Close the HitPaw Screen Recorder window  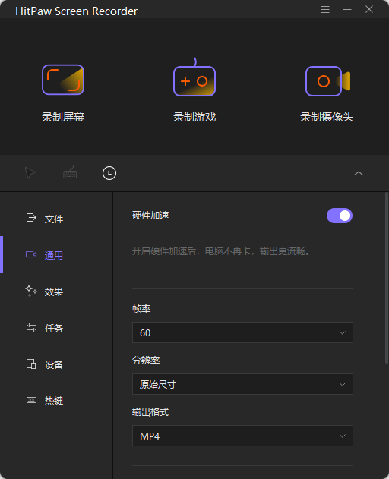point(369,9)
